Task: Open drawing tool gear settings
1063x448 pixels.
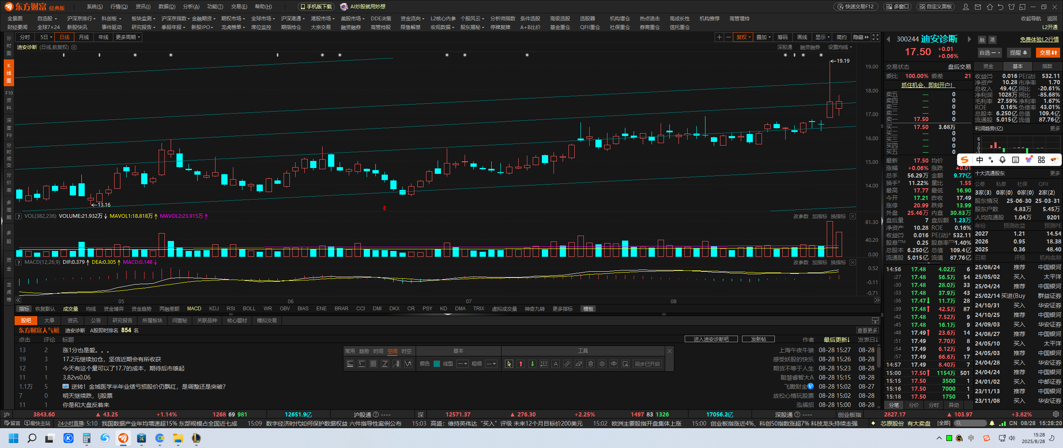Action: (602, 364)
